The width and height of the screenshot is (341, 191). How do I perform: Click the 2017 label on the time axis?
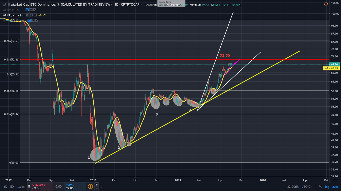pyautogui.click(x=9, y=180)
